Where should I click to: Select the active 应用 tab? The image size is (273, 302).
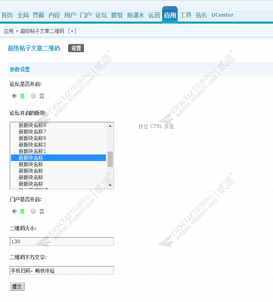point(170,15)
